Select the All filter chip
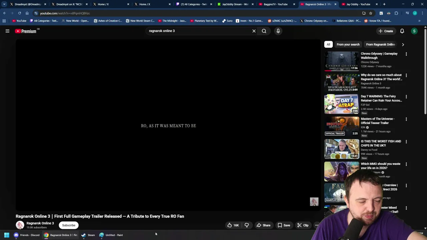The width and height of the screenshot is (427, 240). pyautogui.click(x=328, y=44)
